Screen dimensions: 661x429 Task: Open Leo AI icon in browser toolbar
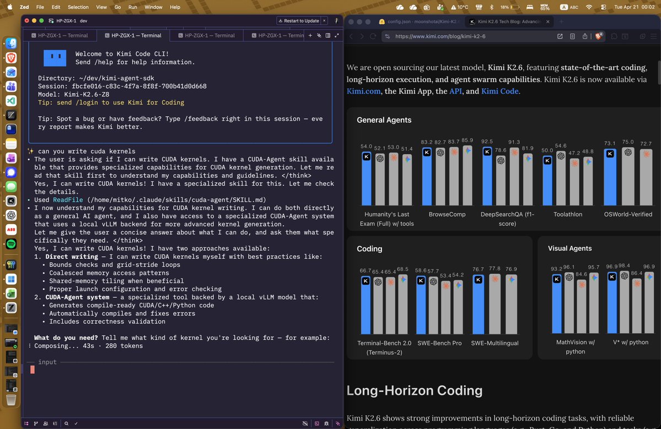click(642, 36)
